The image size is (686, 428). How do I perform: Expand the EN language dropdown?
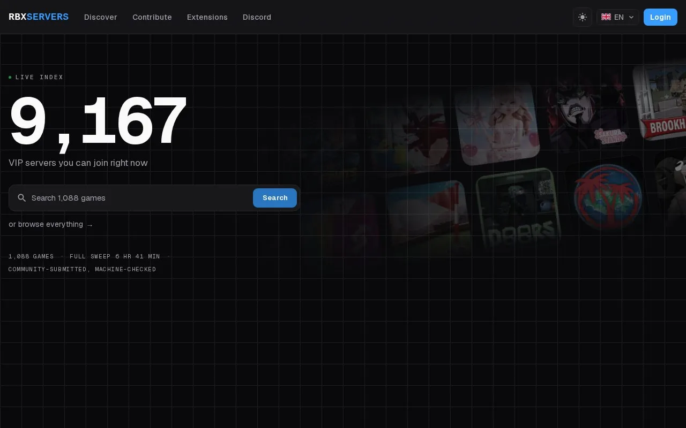[x=618, y=17]
